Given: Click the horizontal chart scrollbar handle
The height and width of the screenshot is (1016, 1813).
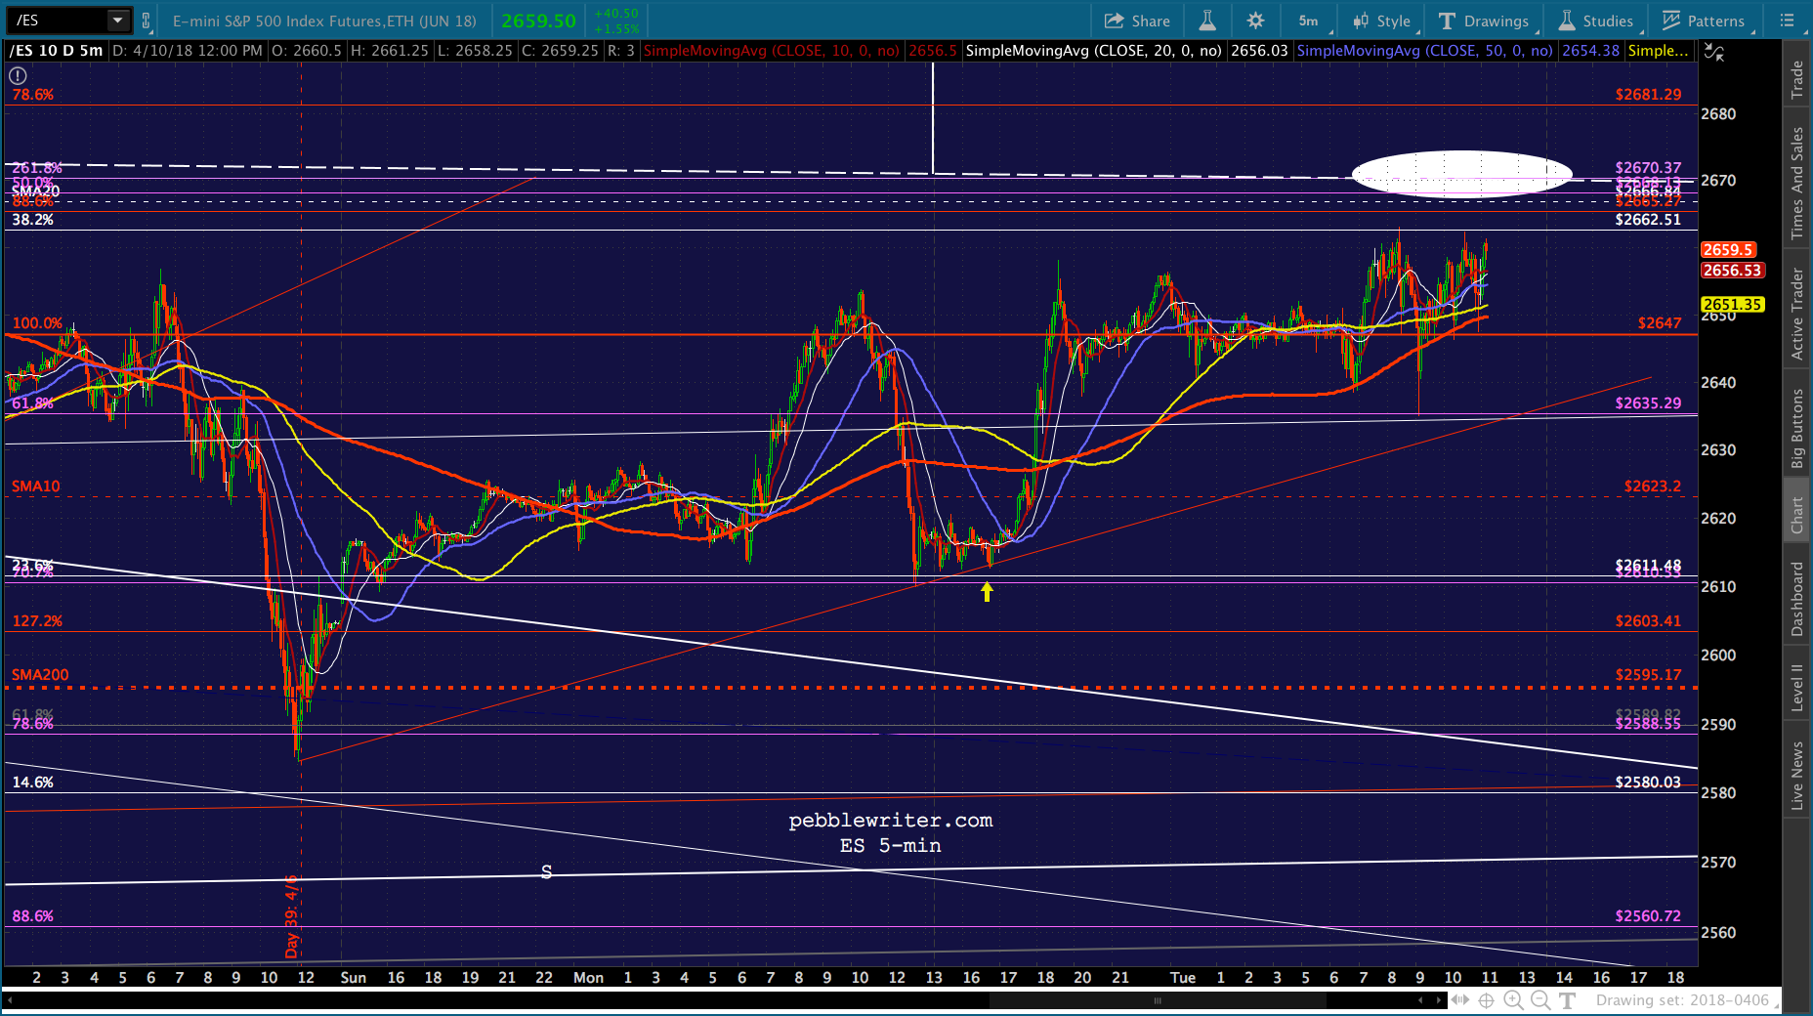Looking at the screenshot, I should 1158,1000.
